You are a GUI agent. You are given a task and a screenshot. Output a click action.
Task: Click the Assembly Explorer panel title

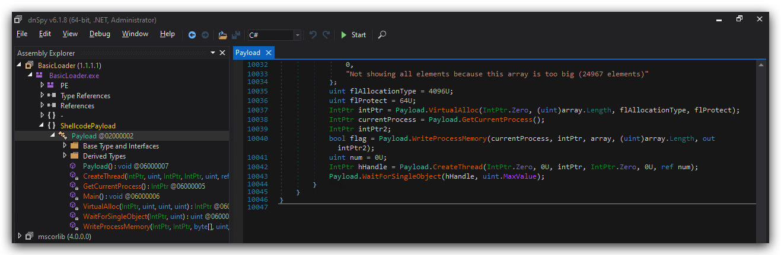(x=46, y=53)
